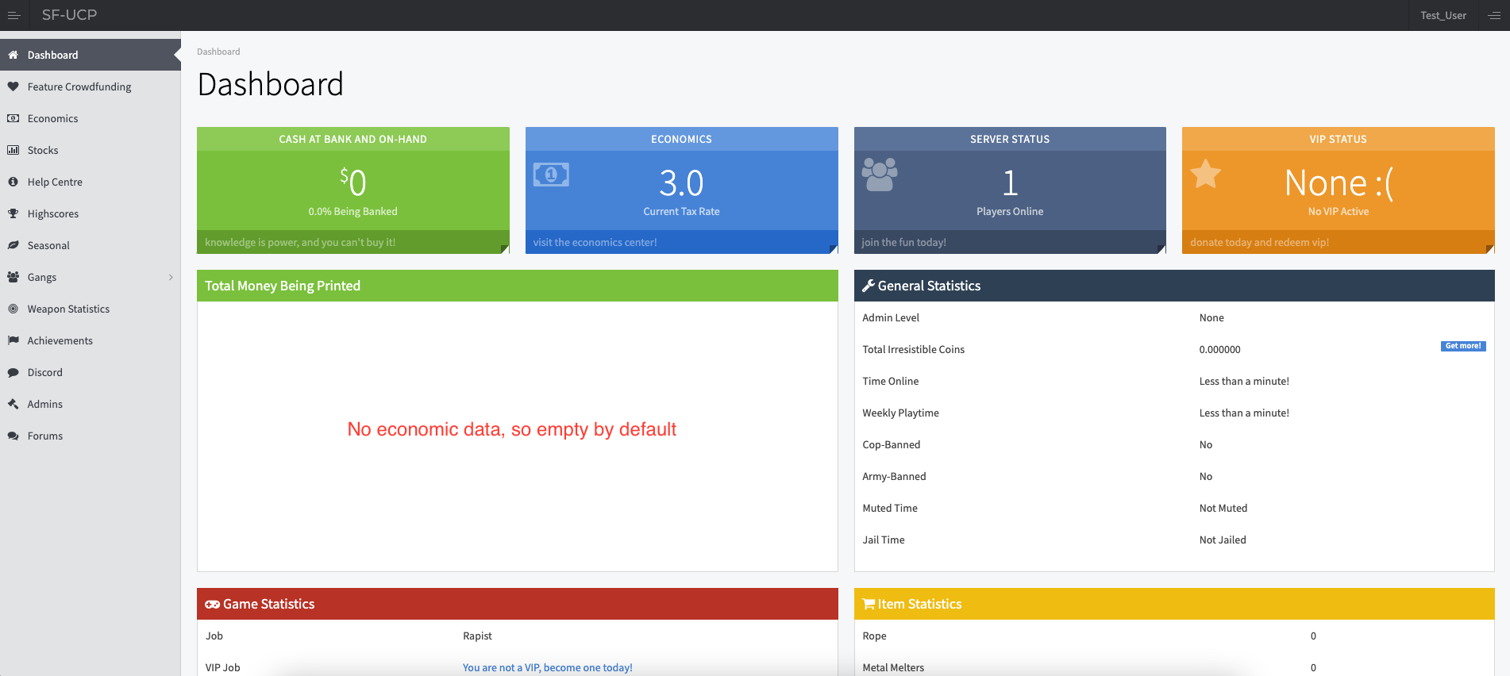Click the chat bubble icon for Discord

13,372
